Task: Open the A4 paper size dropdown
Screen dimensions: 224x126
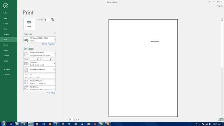Action: pos(40,76)
